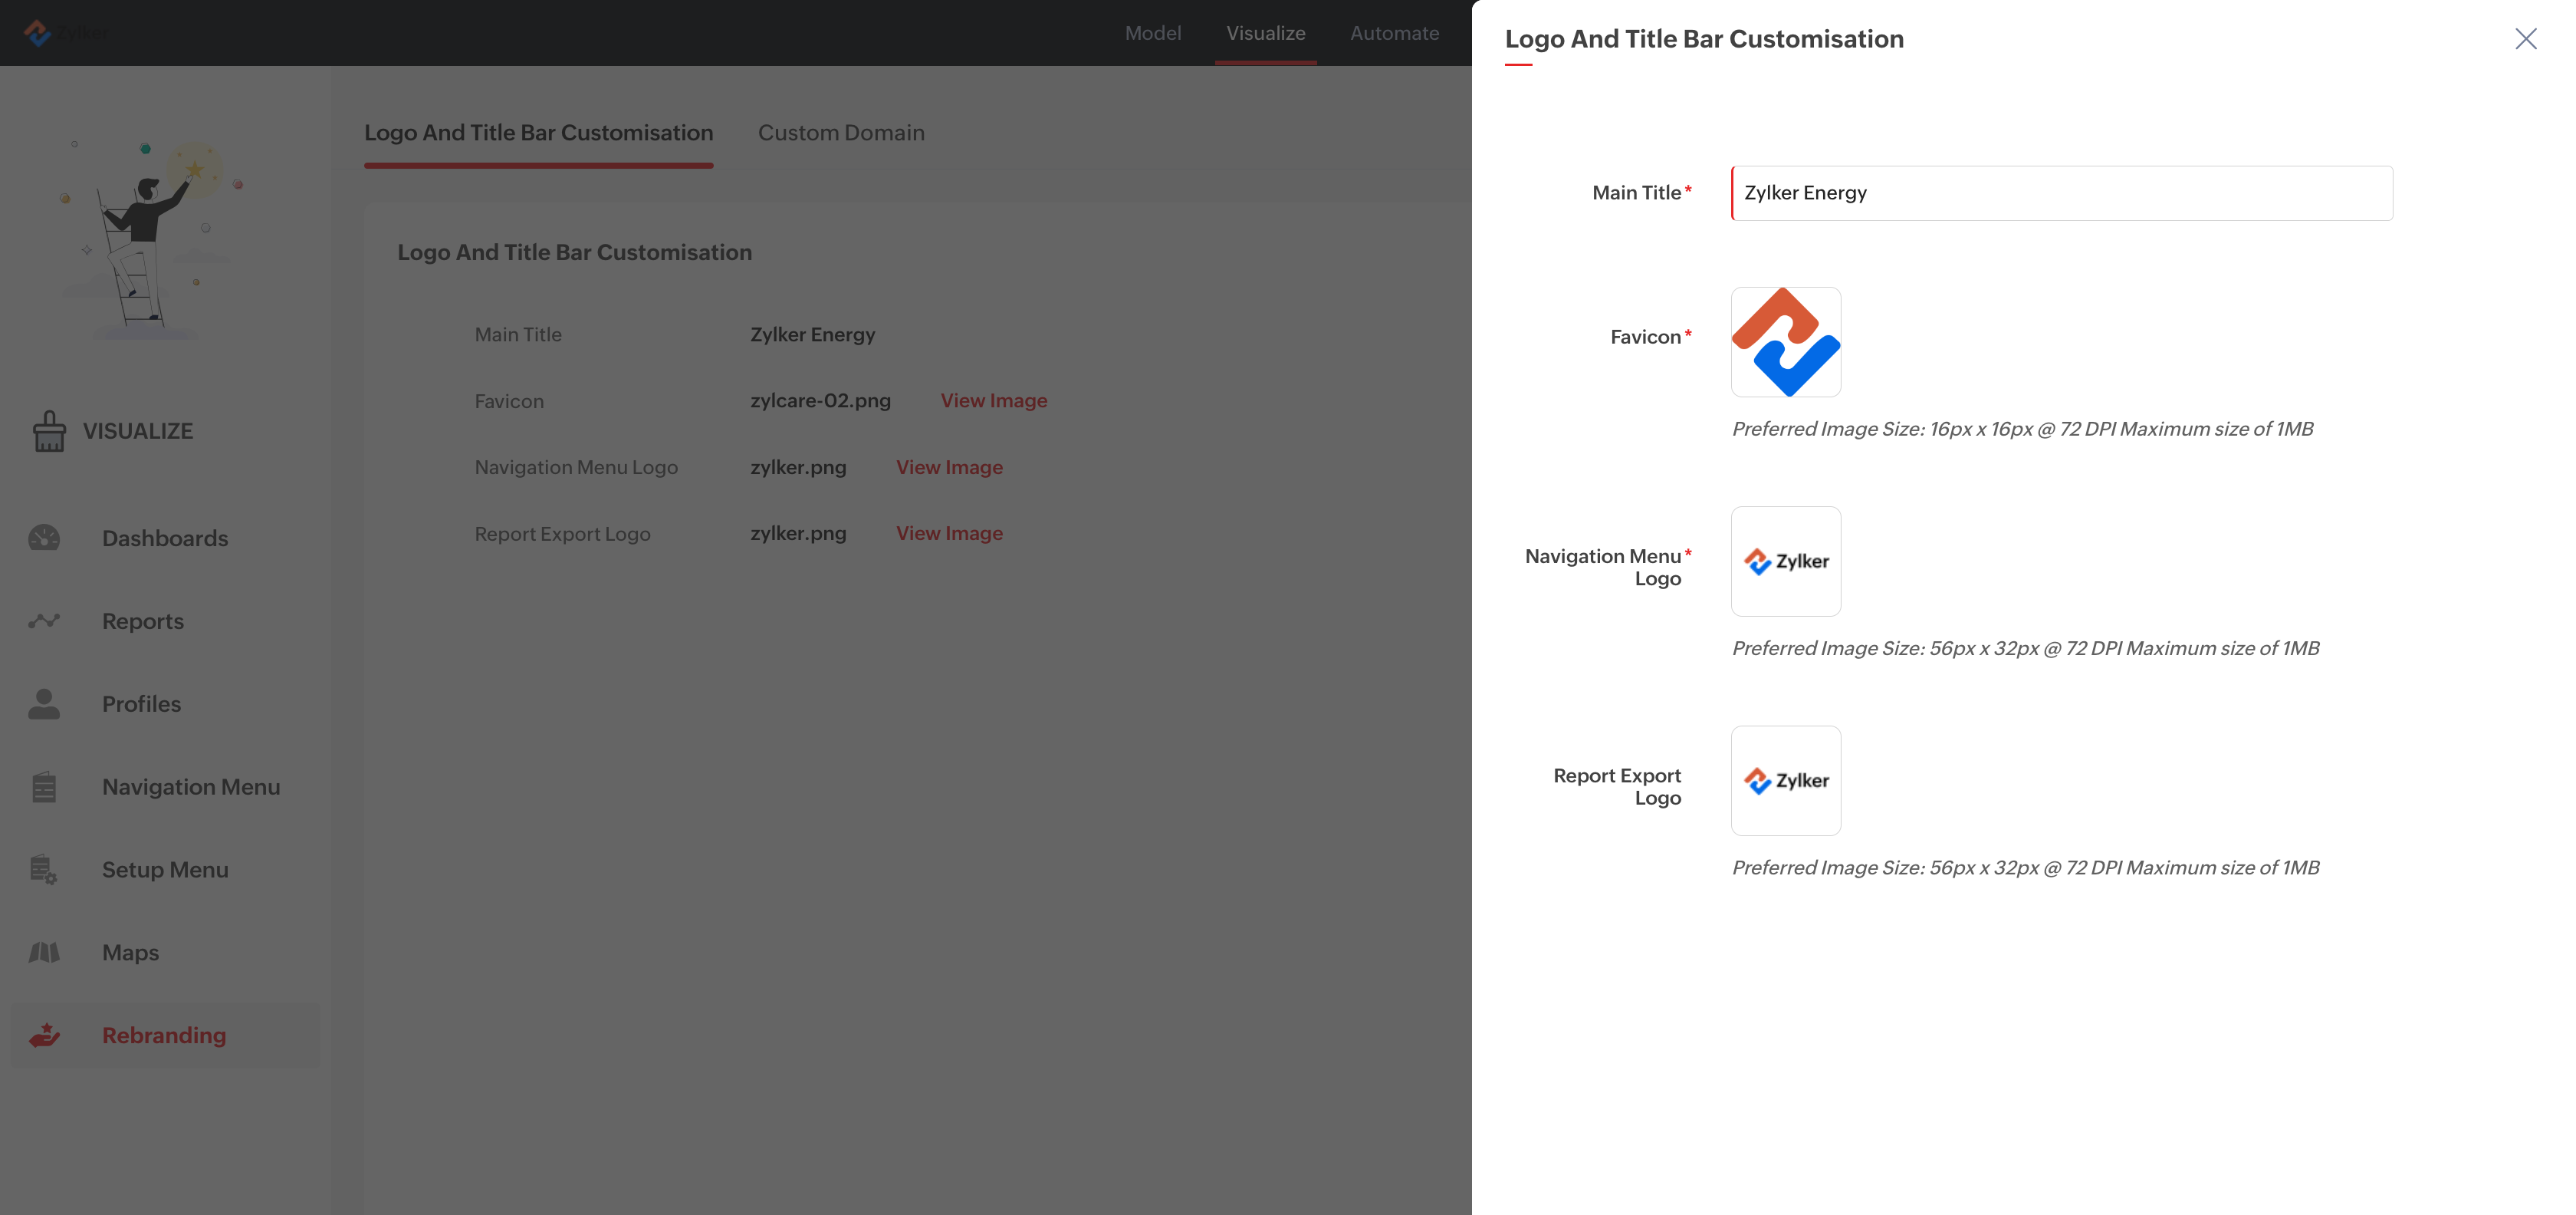Click View Image for Navigation Menu Logo
Screen dimensions: 2576x1215
point(949,467)
